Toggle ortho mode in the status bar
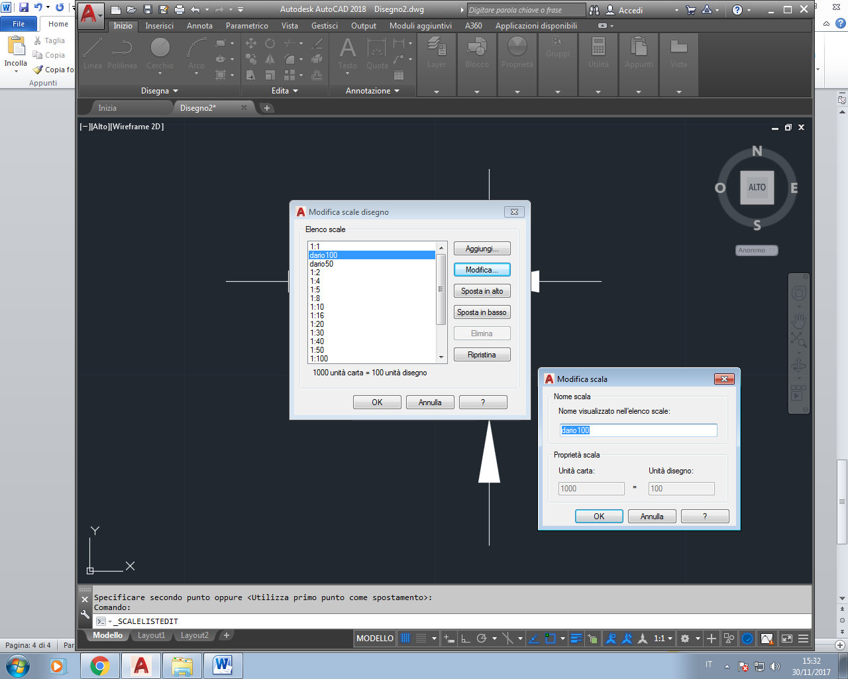 (x=466, y=639)
